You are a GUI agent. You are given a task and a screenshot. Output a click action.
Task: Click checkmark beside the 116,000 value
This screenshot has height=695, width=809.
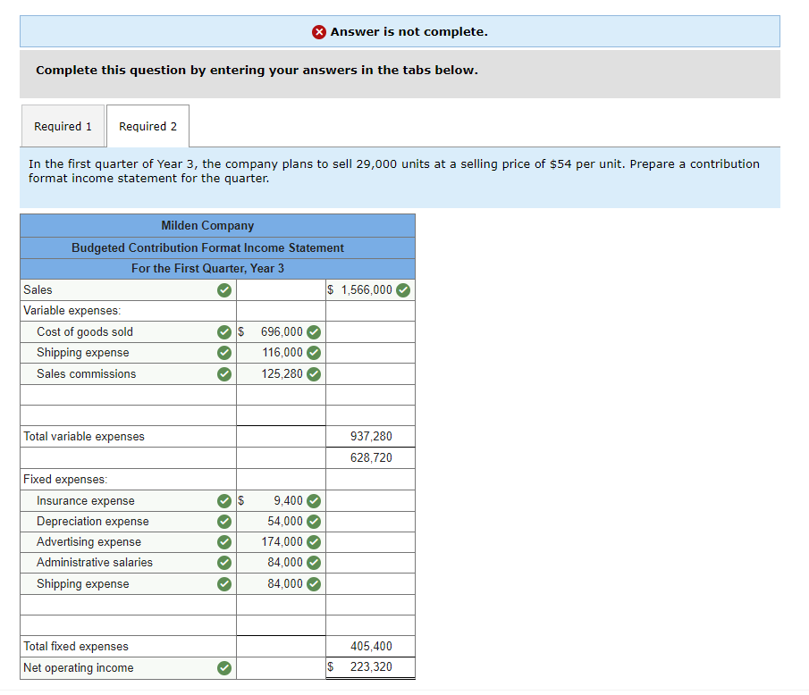click(x=314, y=353)
